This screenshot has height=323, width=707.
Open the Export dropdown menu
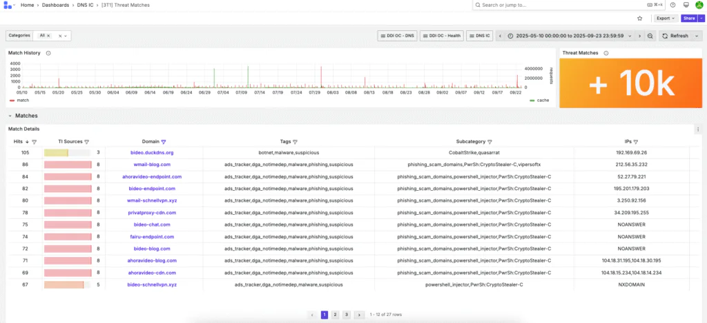click(x=666, y=19)
